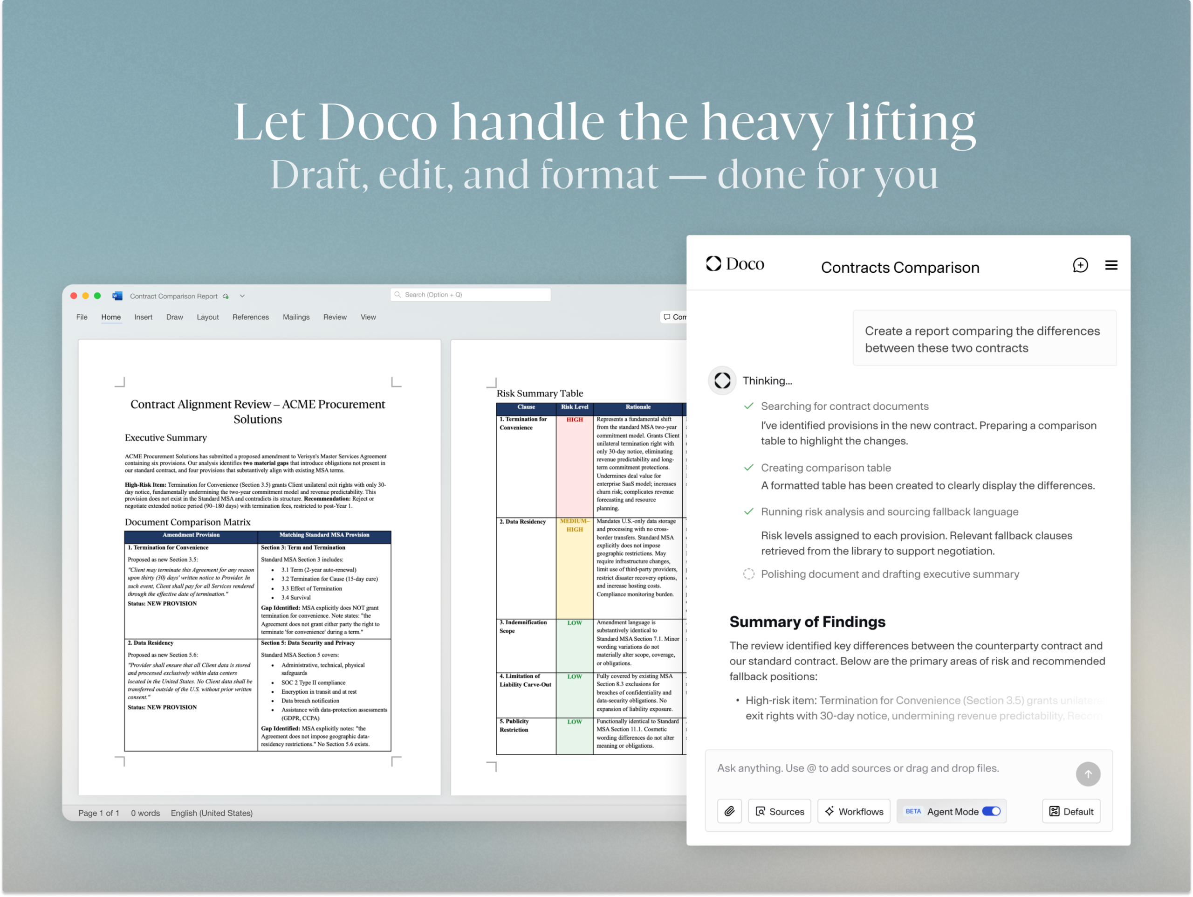Click the send arrow button
1193x897 pixels.
[1087, 774]
